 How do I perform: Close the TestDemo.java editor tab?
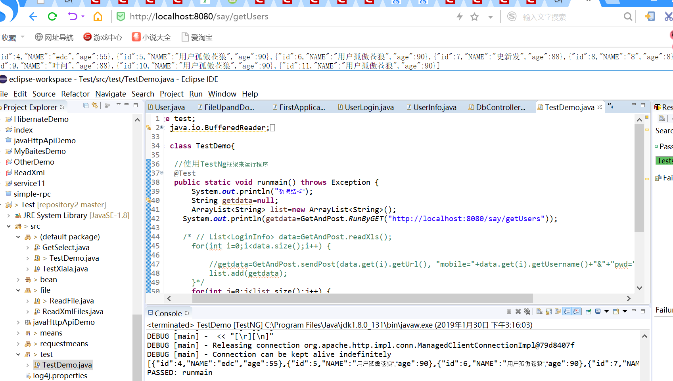click(x=600, y=107)
